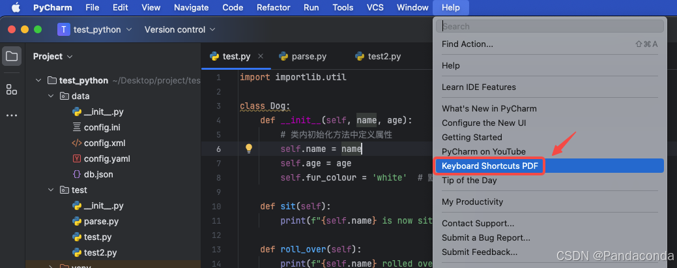Open the Run menu
Screen dimensions: 677x268
pyautogui.click(x=311, y=7)
